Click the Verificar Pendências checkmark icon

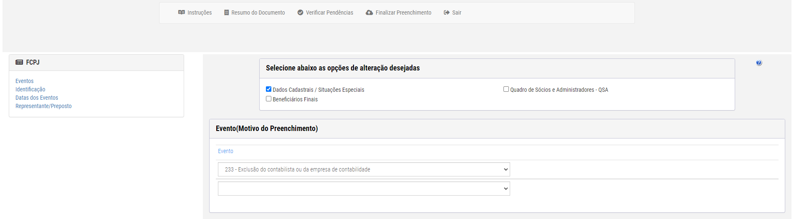[300, 13]
